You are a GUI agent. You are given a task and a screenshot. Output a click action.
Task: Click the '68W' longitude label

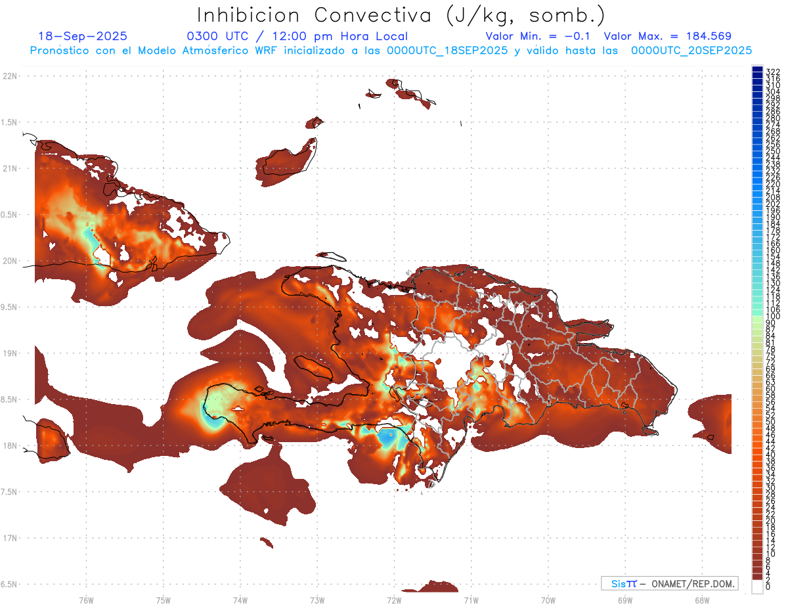[x=701, y=600]
